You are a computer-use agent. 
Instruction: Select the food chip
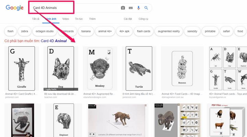(x=240, y=31)
